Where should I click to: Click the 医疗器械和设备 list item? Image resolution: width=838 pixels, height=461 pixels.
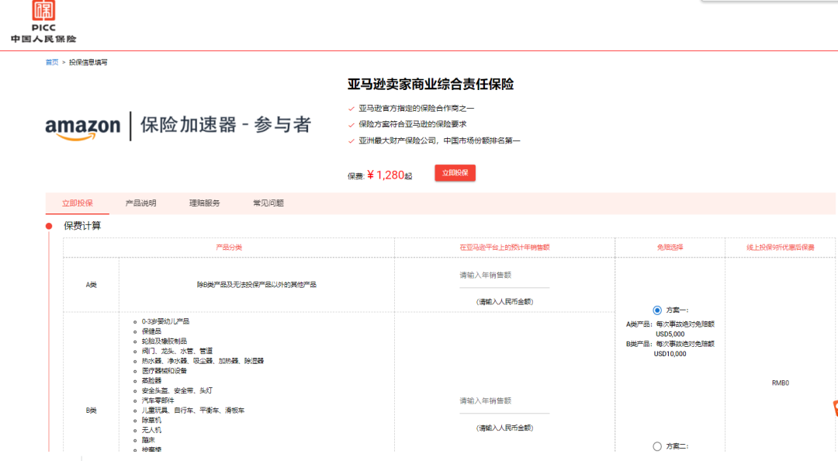tap(164, 371)
